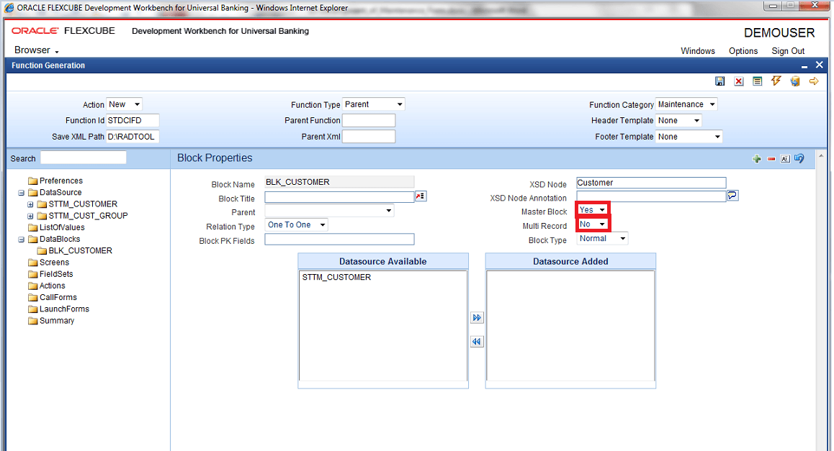Open the list-form toolbar icon

(x=758, y=81)
